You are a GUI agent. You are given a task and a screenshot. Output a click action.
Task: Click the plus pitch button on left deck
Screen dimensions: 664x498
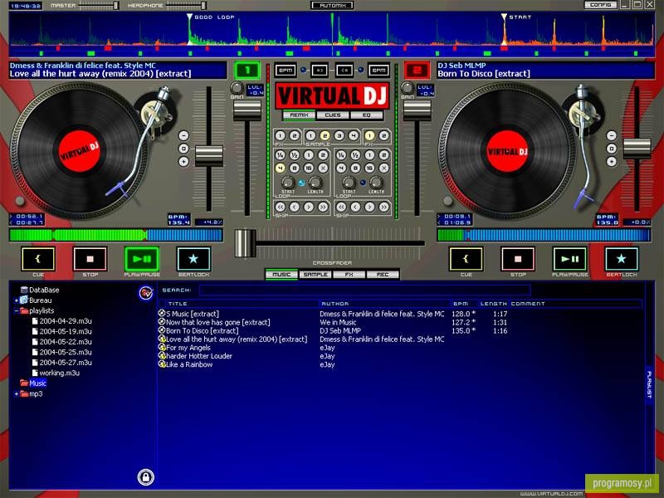(x=183, y=161)
